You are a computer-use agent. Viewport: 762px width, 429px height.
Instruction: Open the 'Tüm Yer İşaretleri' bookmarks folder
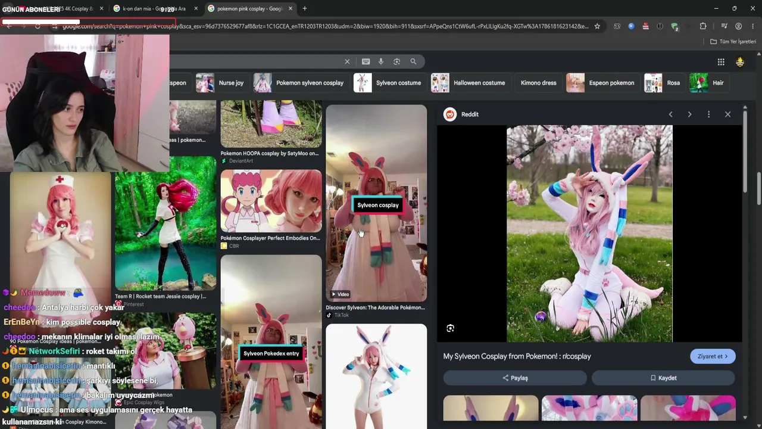click(x=733, y=42)
